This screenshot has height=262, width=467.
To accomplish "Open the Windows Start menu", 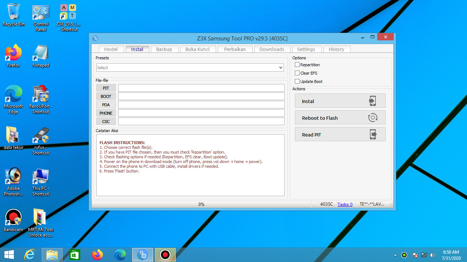I will pyautogui.click(x=9, y=255).
